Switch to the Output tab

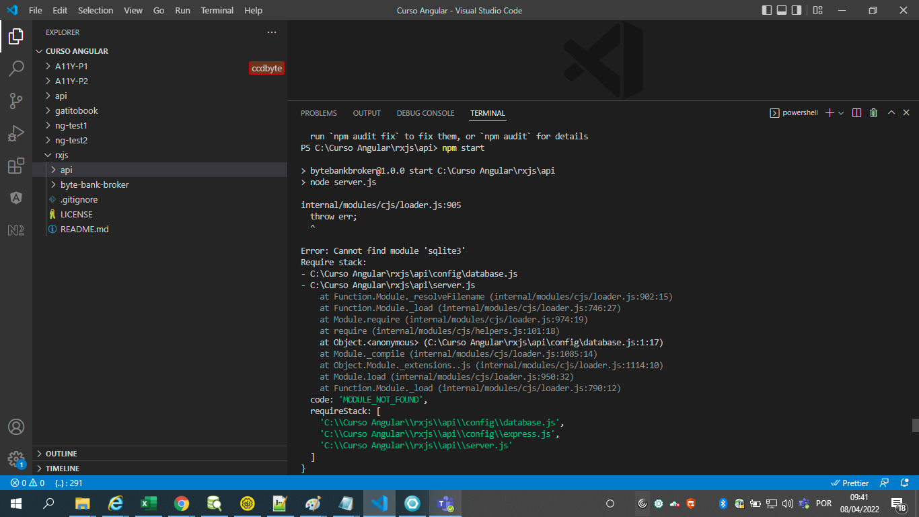(x=367, y=113)
